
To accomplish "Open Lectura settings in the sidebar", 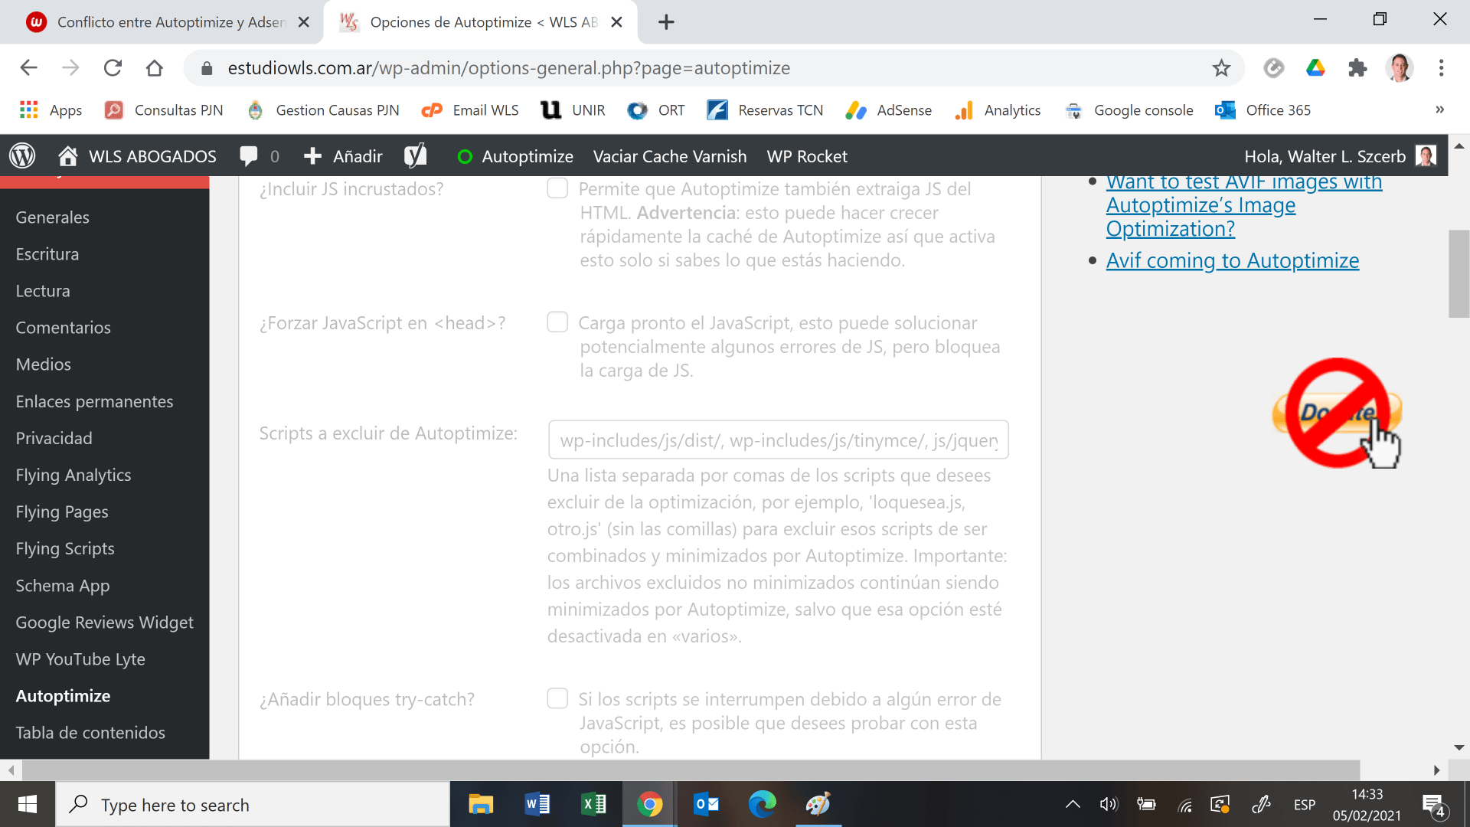I will 43,291.
